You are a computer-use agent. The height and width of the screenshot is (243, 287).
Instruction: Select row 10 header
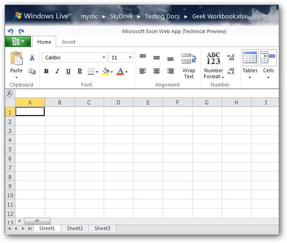point(10,195)
